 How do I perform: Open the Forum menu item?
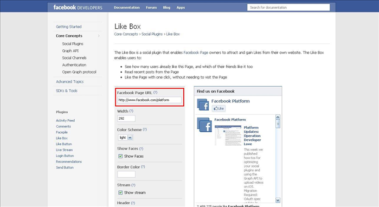pyautogui.click(x=151, y=8)
